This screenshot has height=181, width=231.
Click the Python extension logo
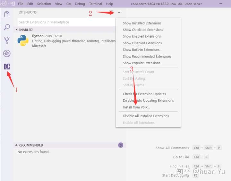[x=23, y=41]
